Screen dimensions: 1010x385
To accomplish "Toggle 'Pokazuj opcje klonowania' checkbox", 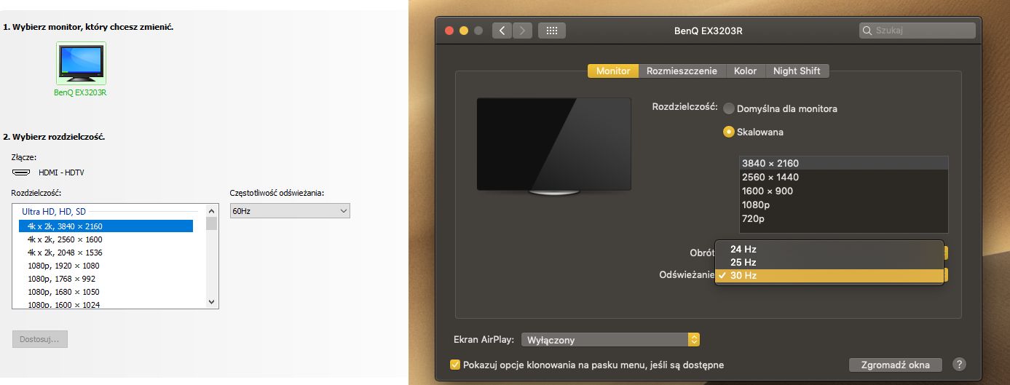I will (456, 365).
